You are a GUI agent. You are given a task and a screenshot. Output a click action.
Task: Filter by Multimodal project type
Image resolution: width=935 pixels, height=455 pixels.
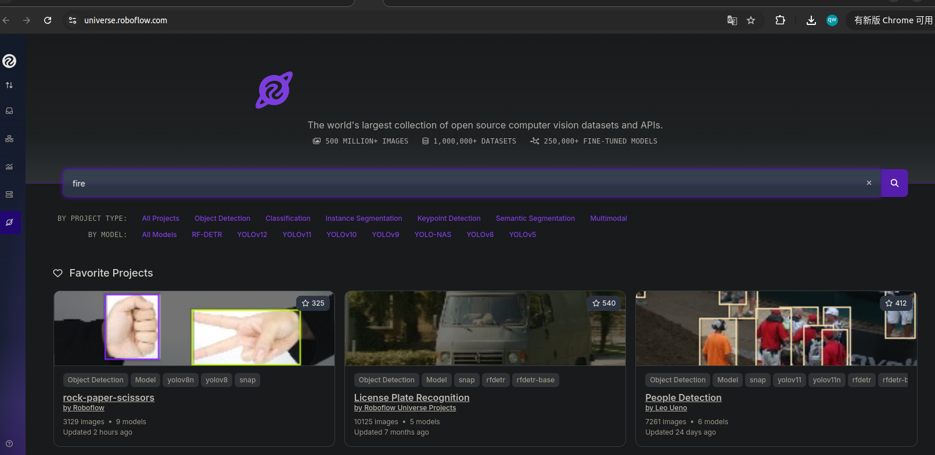tap(609, 218)
